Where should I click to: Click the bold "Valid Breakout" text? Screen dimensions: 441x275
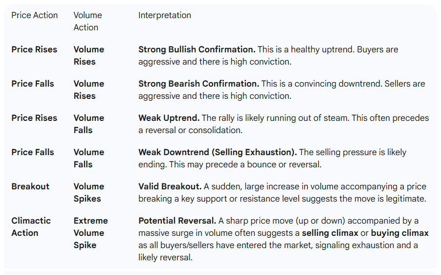click(x=169, y=186)
